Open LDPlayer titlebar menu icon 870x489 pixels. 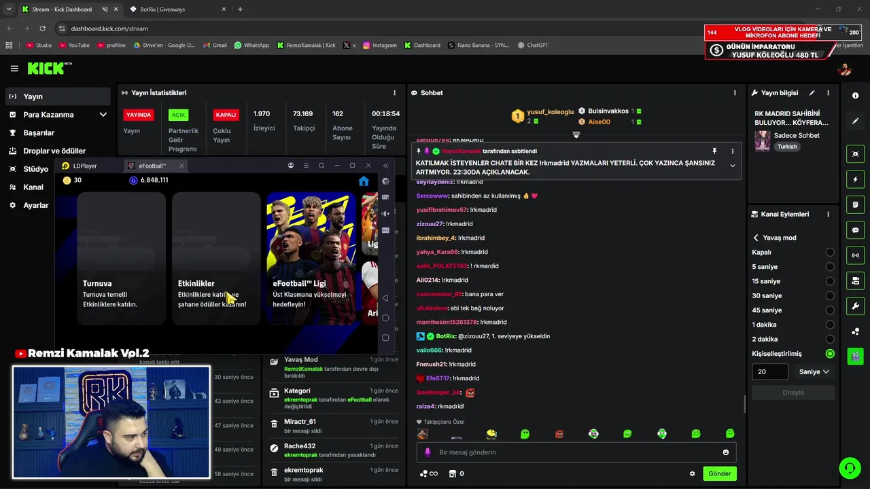tap(306, 166)
